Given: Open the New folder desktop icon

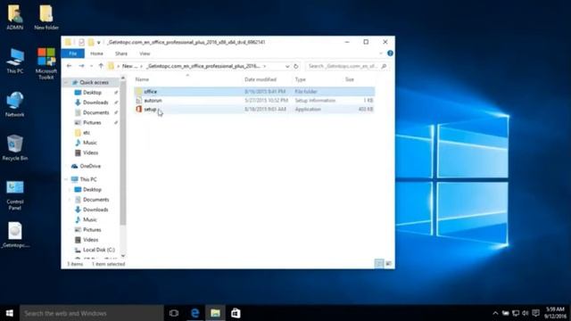Looking at the screenshot, I should (x=46, y=17).
